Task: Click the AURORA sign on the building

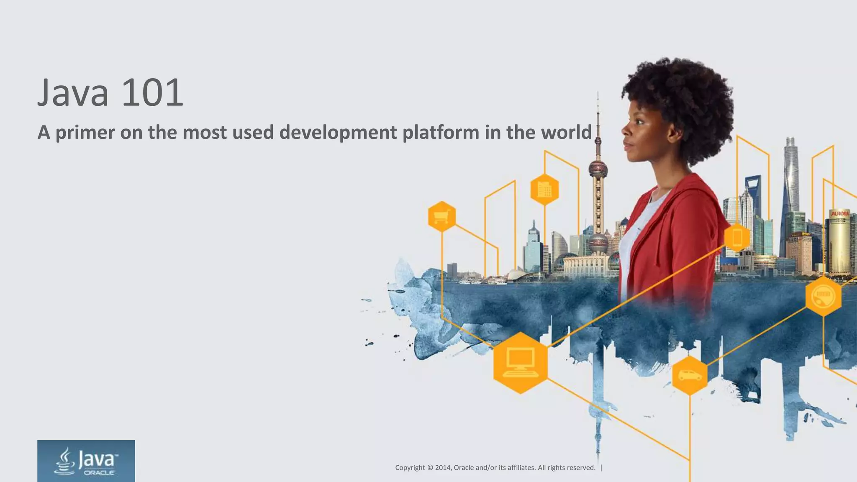Action: [840, 214]
